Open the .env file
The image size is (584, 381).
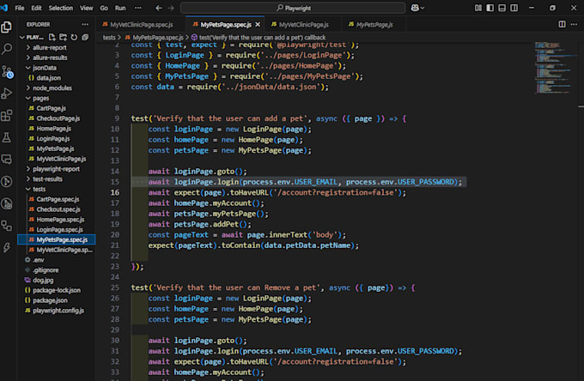tap(38, 260)
